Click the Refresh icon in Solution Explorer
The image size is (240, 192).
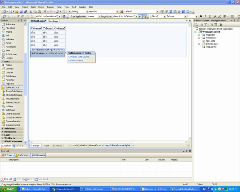[206, 25]
